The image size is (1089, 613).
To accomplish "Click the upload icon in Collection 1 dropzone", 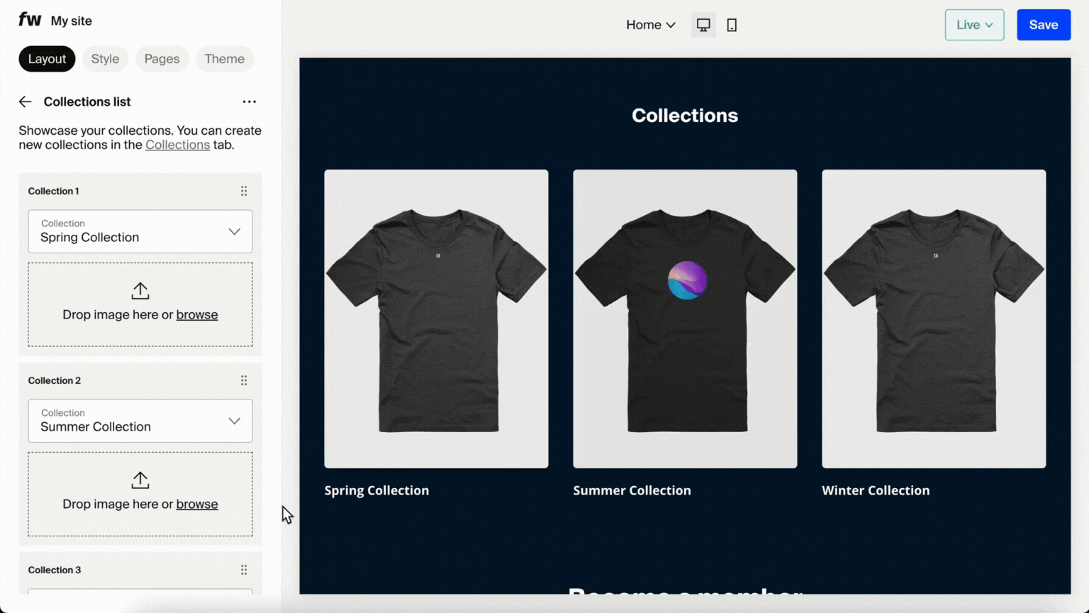I will (x=140, y=290).
